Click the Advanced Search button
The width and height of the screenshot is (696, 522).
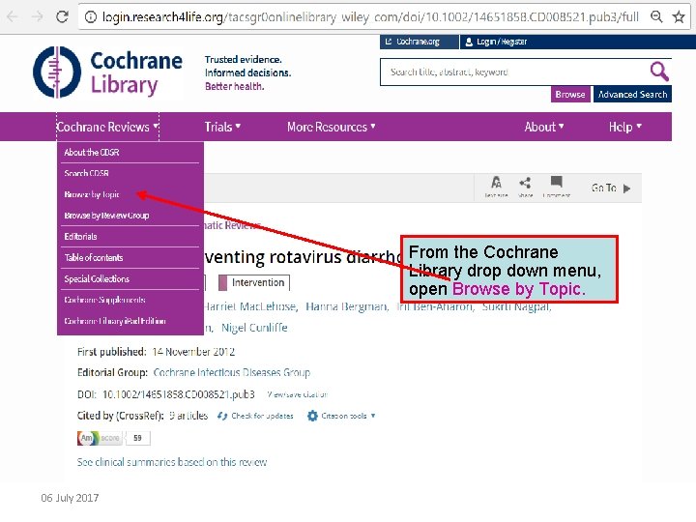point(632,95)
